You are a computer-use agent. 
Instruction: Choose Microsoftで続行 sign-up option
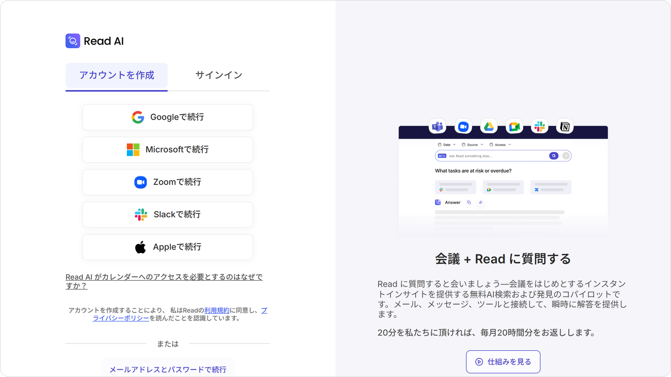168,150
